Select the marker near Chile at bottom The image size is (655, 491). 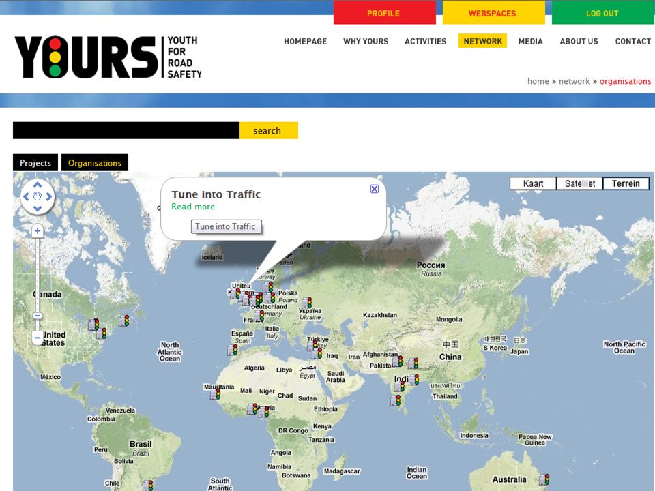coord(148,486)
